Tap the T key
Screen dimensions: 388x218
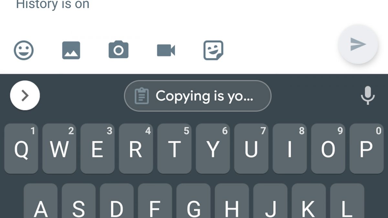(175, 149)
